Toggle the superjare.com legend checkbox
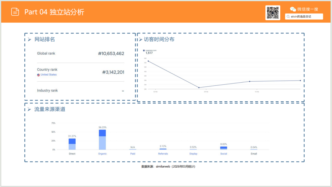Viewport: 332px width, 187px height. click(144, 50)
